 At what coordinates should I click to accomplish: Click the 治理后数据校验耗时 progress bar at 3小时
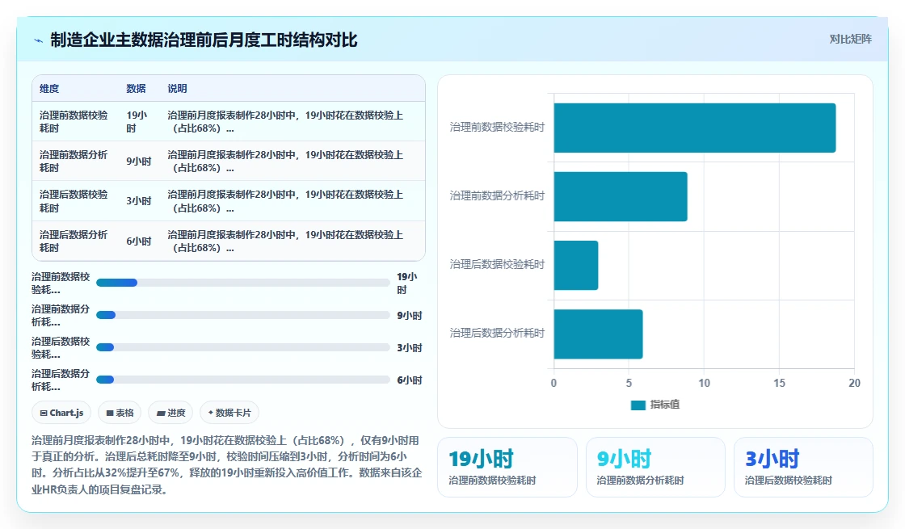point(243,347)
